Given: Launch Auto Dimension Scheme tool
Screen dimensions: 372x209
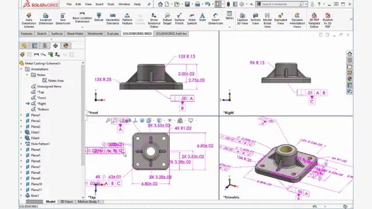Looking at the screenshot, I should point(28,20).
